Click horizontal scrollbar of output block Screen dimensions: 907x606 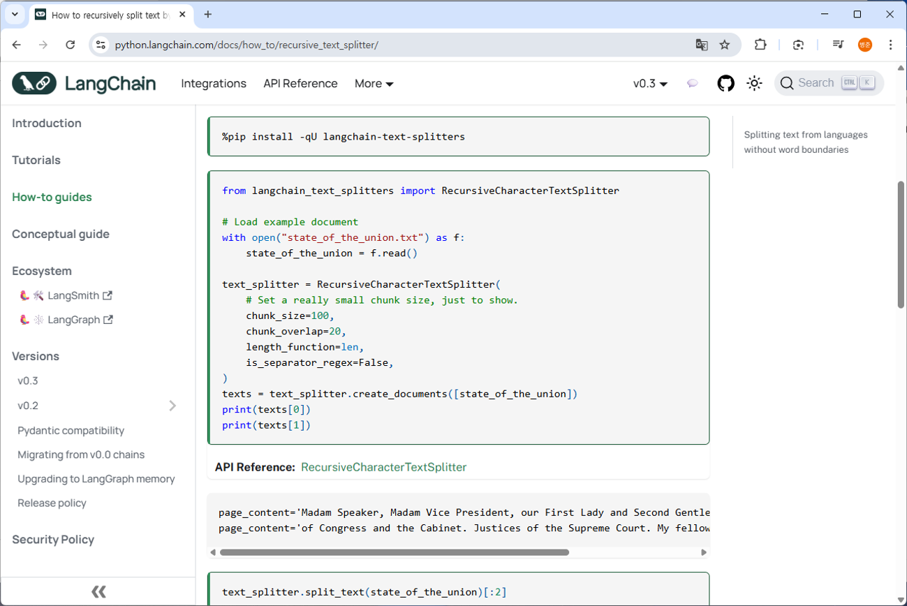pyautogui.click(x=394, y=552)
